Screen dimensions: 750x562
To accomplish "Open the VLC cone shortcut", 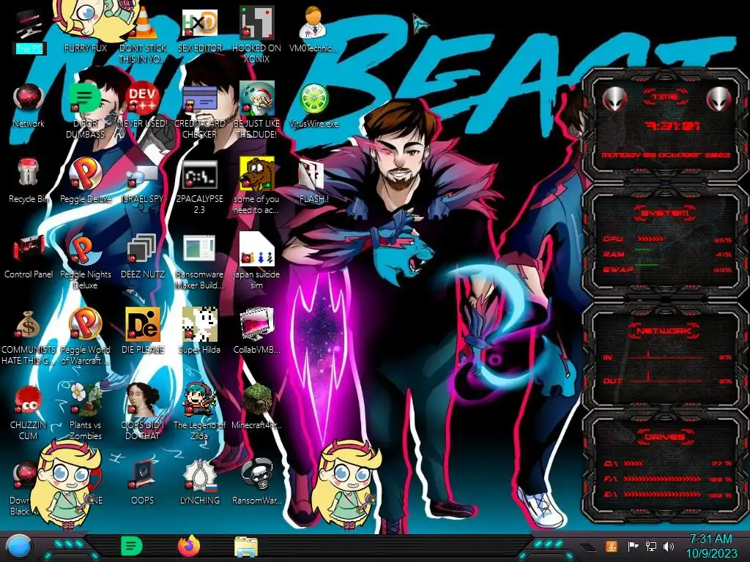I will pyautogui.click(x=143, y=34).
